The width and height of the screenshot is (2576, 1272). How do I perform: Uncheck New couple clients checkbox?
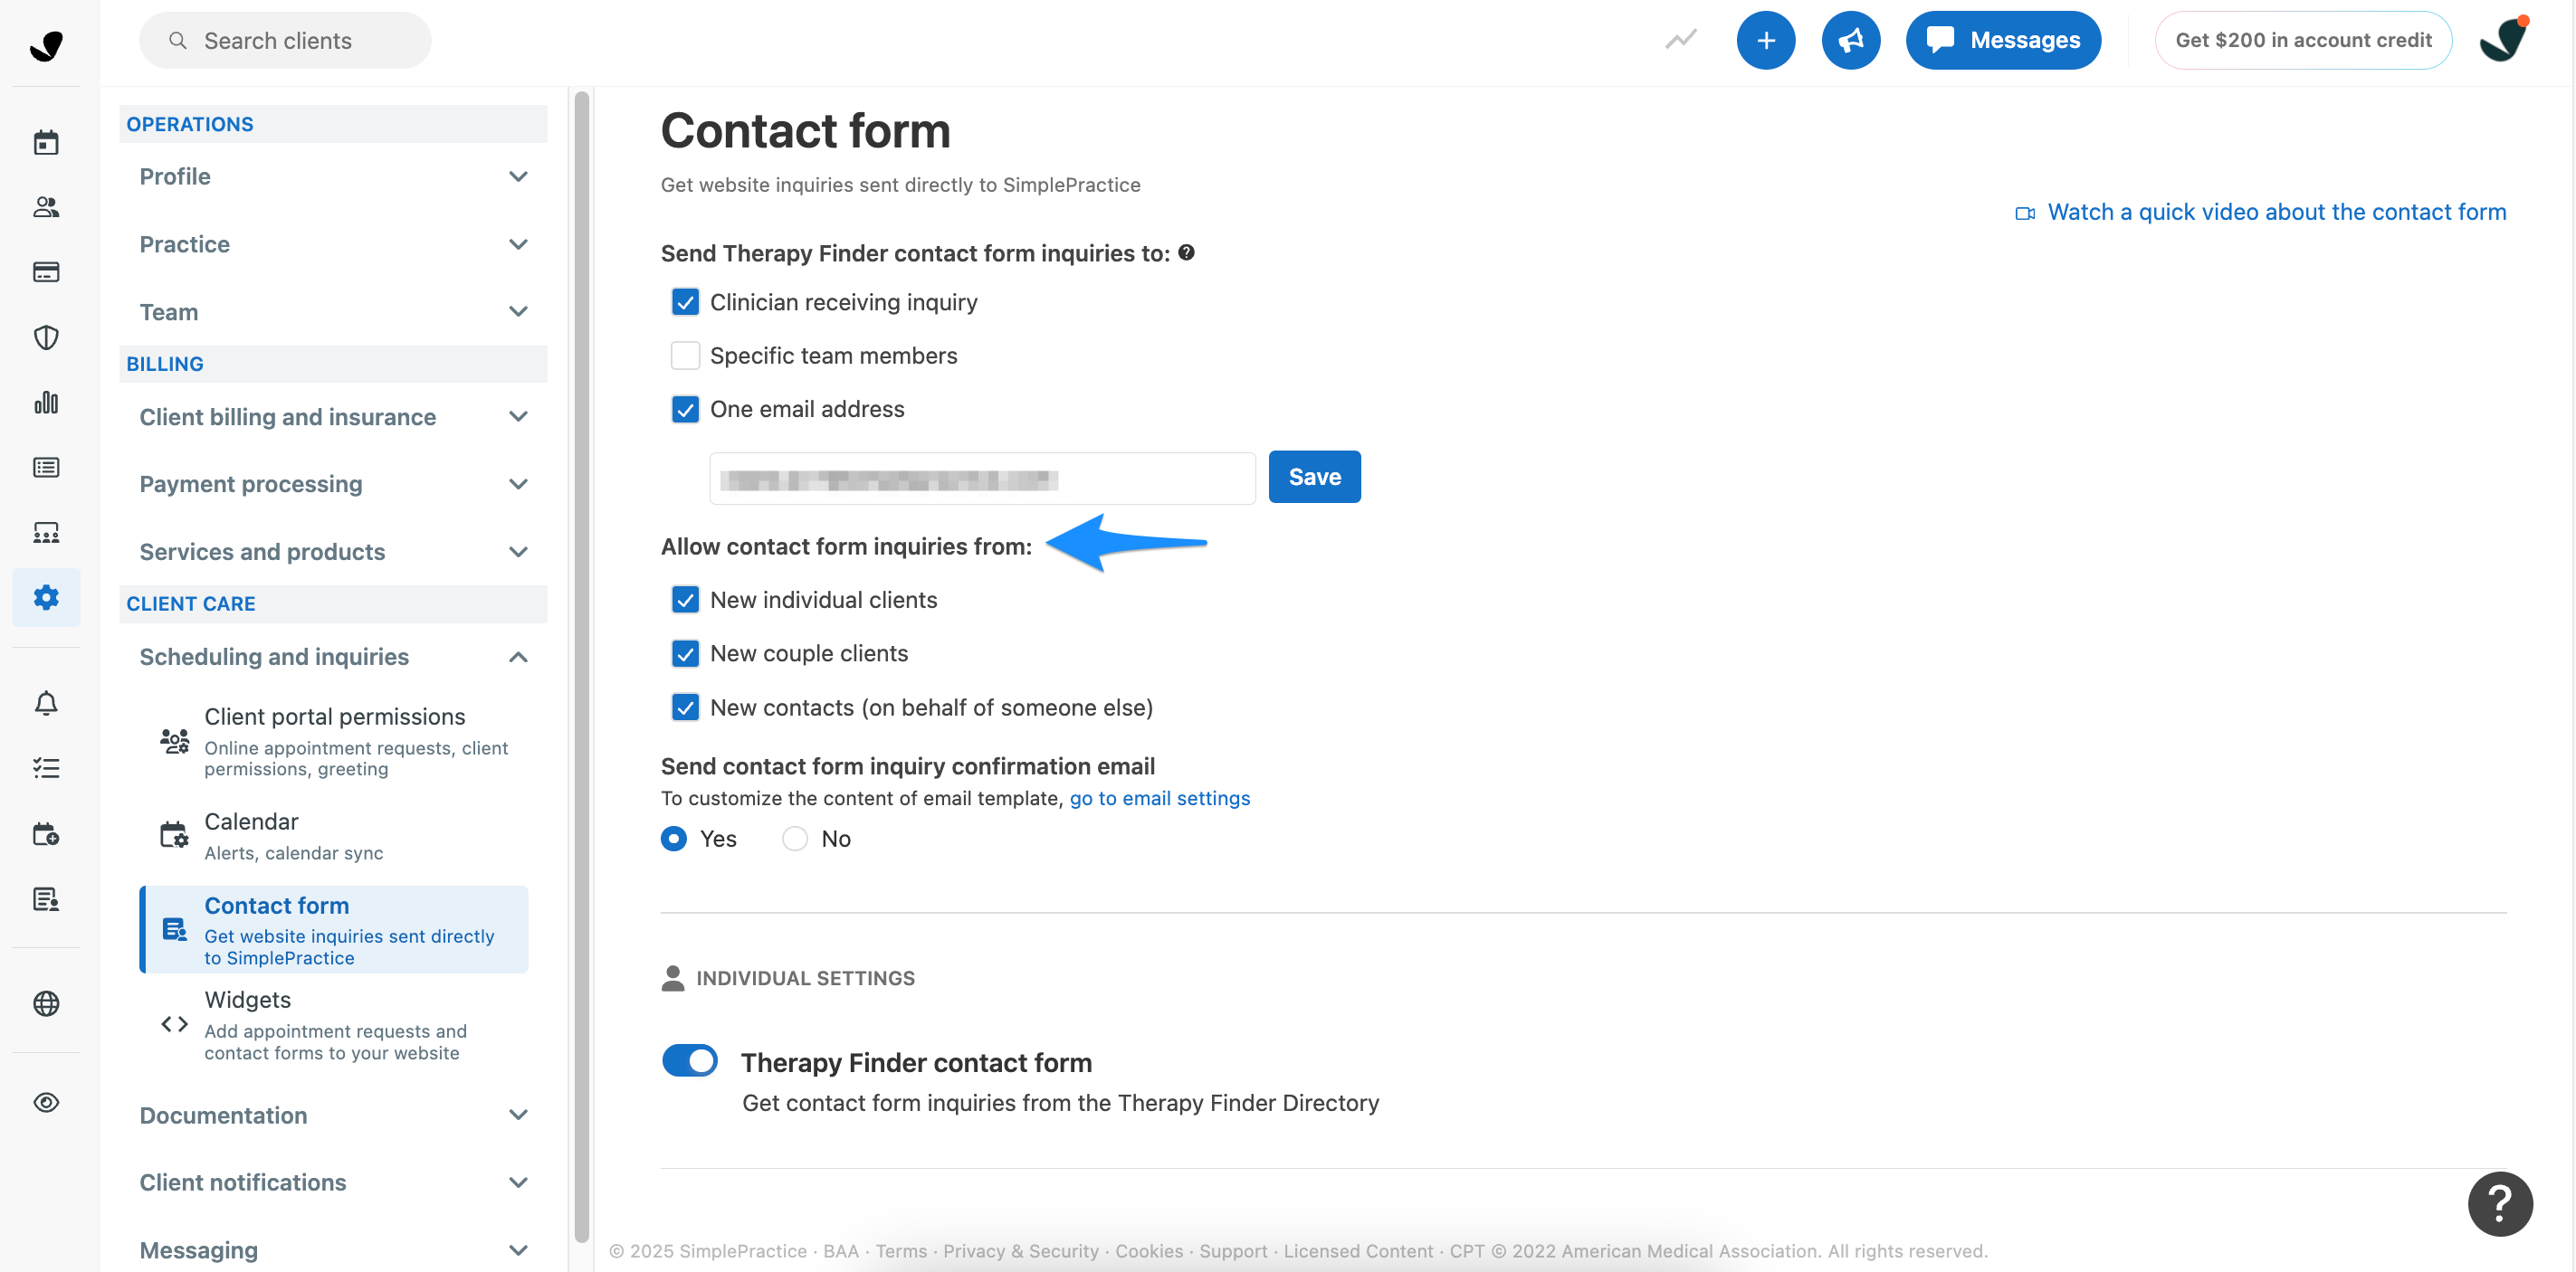pyautogui.click(x=685, y=653)
